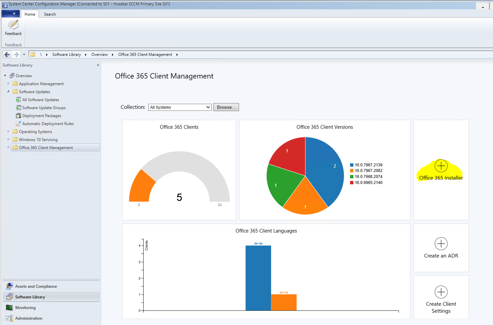Screen dimensions: 493x325
Task: Click the Application Management folder icon
Action: [15, 83]
